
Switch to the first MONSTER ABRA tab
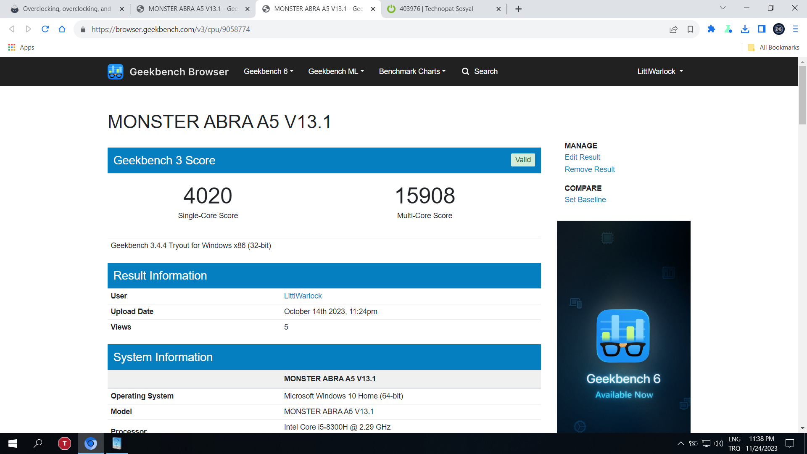193,9
